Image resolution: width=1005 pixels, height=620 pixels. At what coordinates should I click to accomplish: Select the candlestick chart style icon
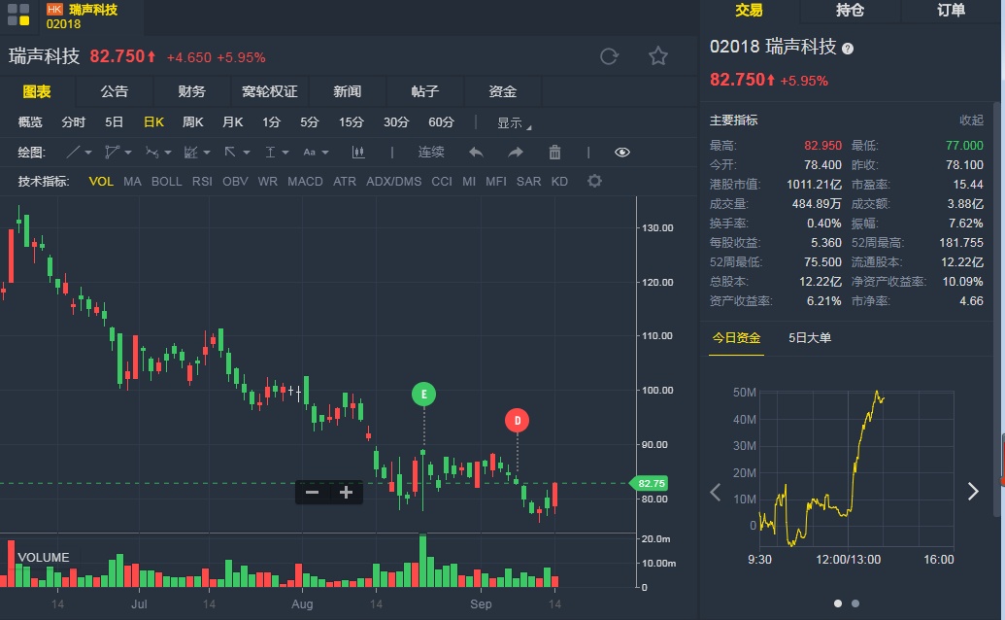[x=358, y=153]
